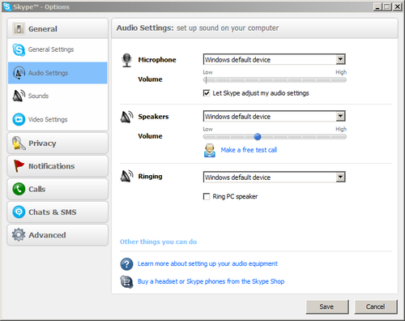This screenshot has height=321, width=405.
Task: Click the General section switch icon
Action: (x=19, y=28)
